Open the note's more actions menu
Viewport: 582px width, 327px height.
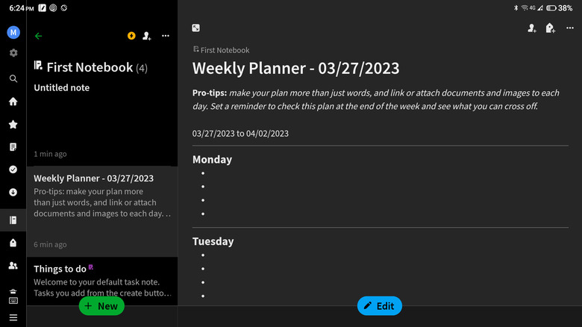[x=570, y=28]
